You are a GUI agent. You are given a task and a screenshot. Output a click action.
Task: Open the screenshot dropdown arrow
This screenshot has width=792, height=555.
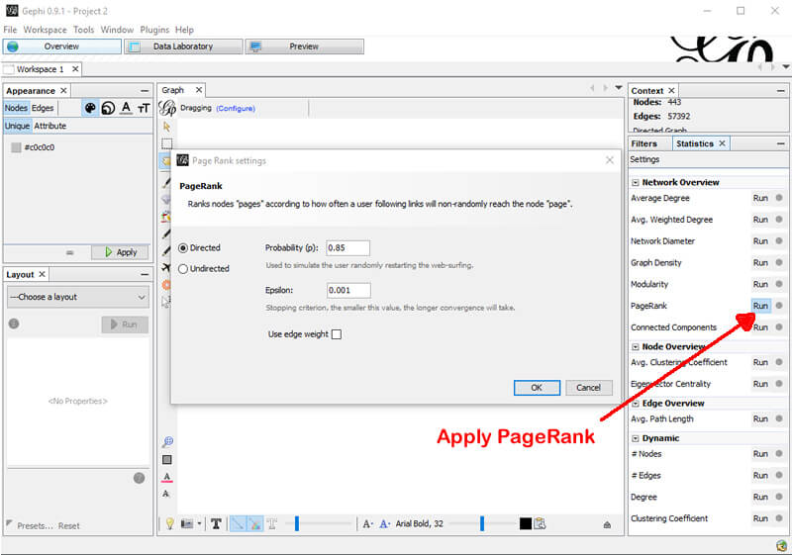click(199, 524)
